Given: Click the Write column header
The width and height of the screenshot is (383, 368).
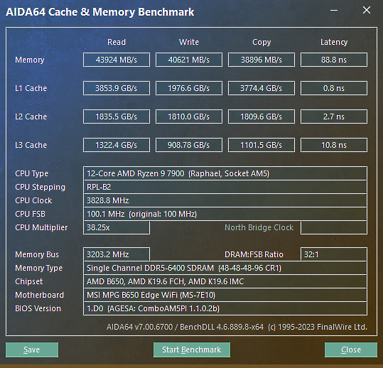Looking at the screenshot, I should 189,42.
